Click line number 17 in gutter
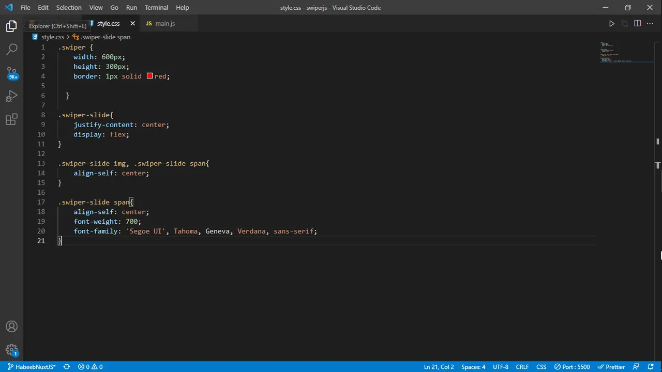The height and width of the screenshot is (372, 662). click(41, 202)
